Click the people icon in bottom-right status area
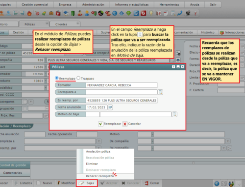245x187 pixels. 231,184
